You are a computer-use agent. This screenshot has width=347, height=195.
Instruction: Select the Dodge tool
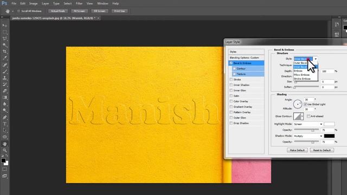coord(5,110)
